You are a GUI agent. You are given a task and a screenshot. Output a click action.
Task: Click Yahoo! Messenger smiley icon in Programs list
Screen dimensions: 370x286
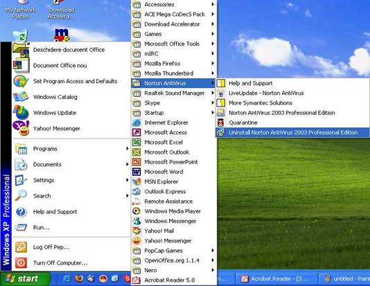(136, 241)
